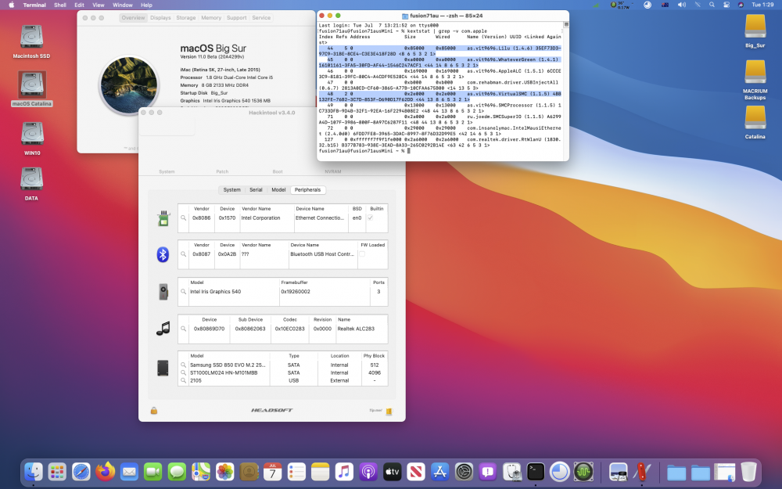Screen dimensions: 782x489
Task: Open Terminal from the Dock
Action: [536, 472]
